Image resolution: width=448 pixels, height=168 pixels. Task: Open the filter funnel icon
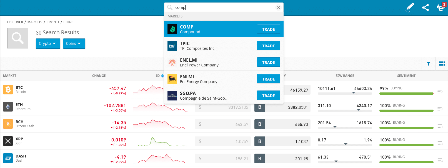(x=429, y=64)
